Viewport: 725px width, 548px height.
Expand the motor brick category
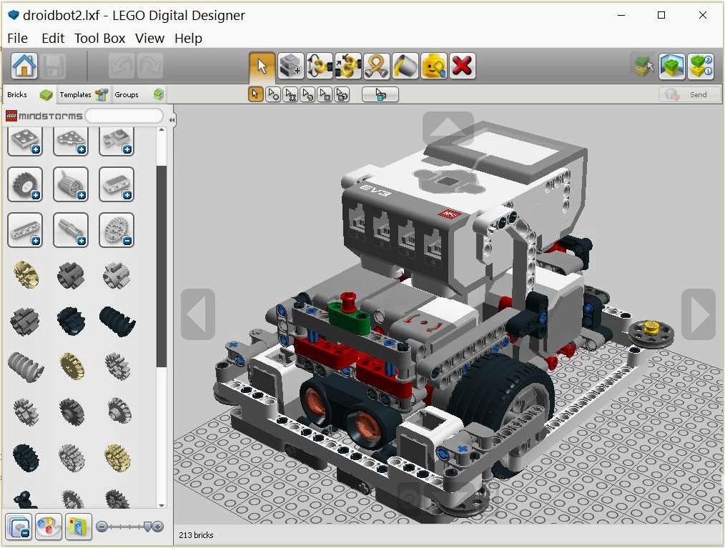pyautogui.click(x=71, y=184)
